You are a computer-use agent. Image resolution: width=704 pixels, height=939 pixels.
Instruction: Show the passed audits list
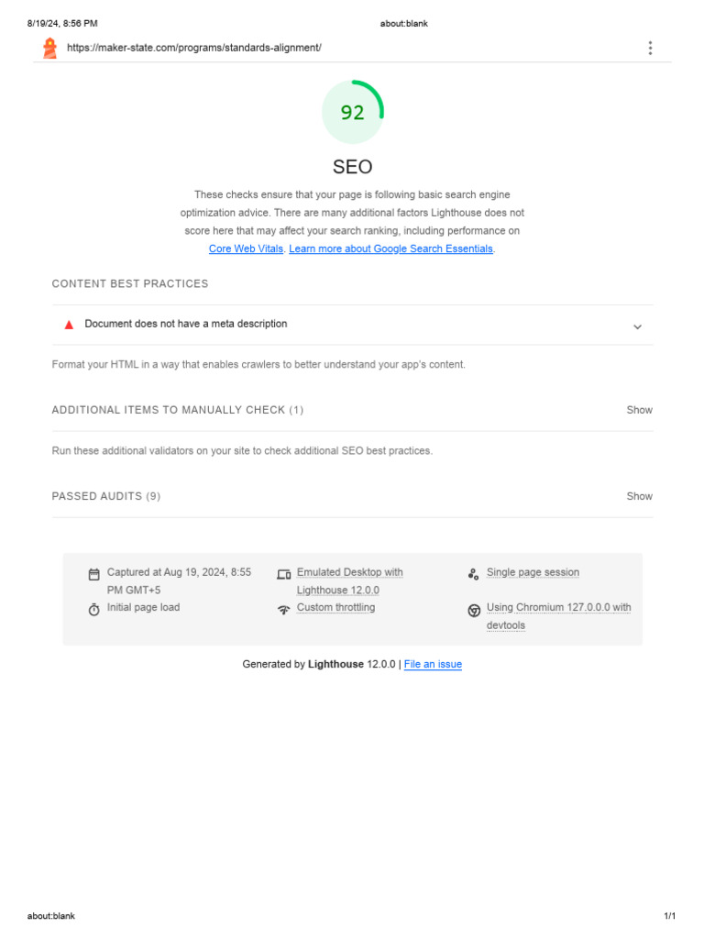639,496
